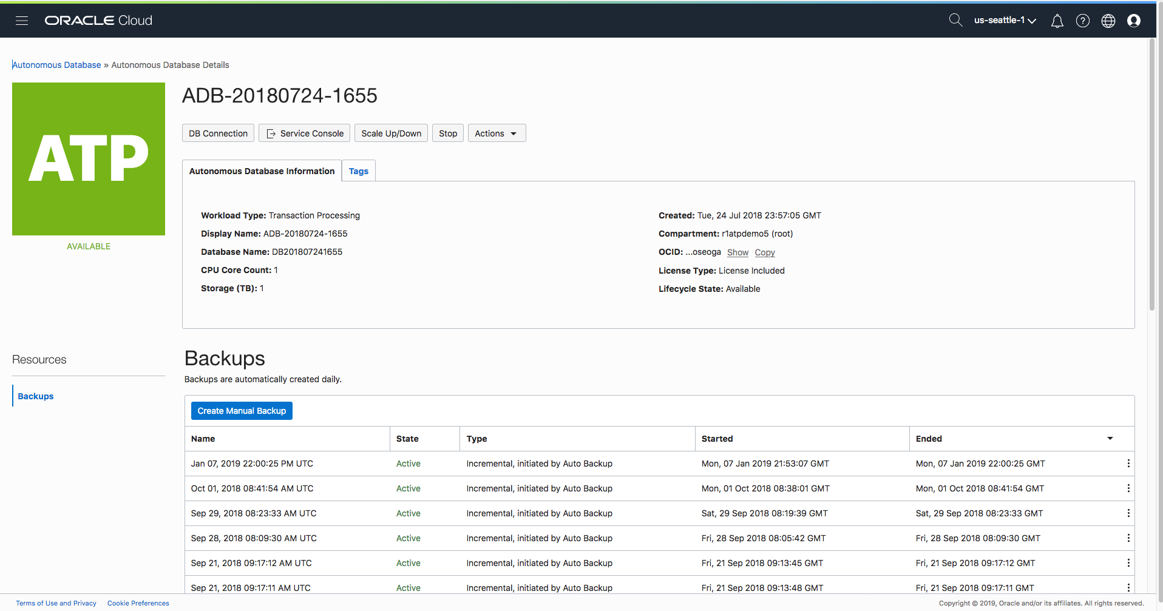Stop the autonomous database
This screenshot has height=611, width=1163.
[x=448, y=133]
